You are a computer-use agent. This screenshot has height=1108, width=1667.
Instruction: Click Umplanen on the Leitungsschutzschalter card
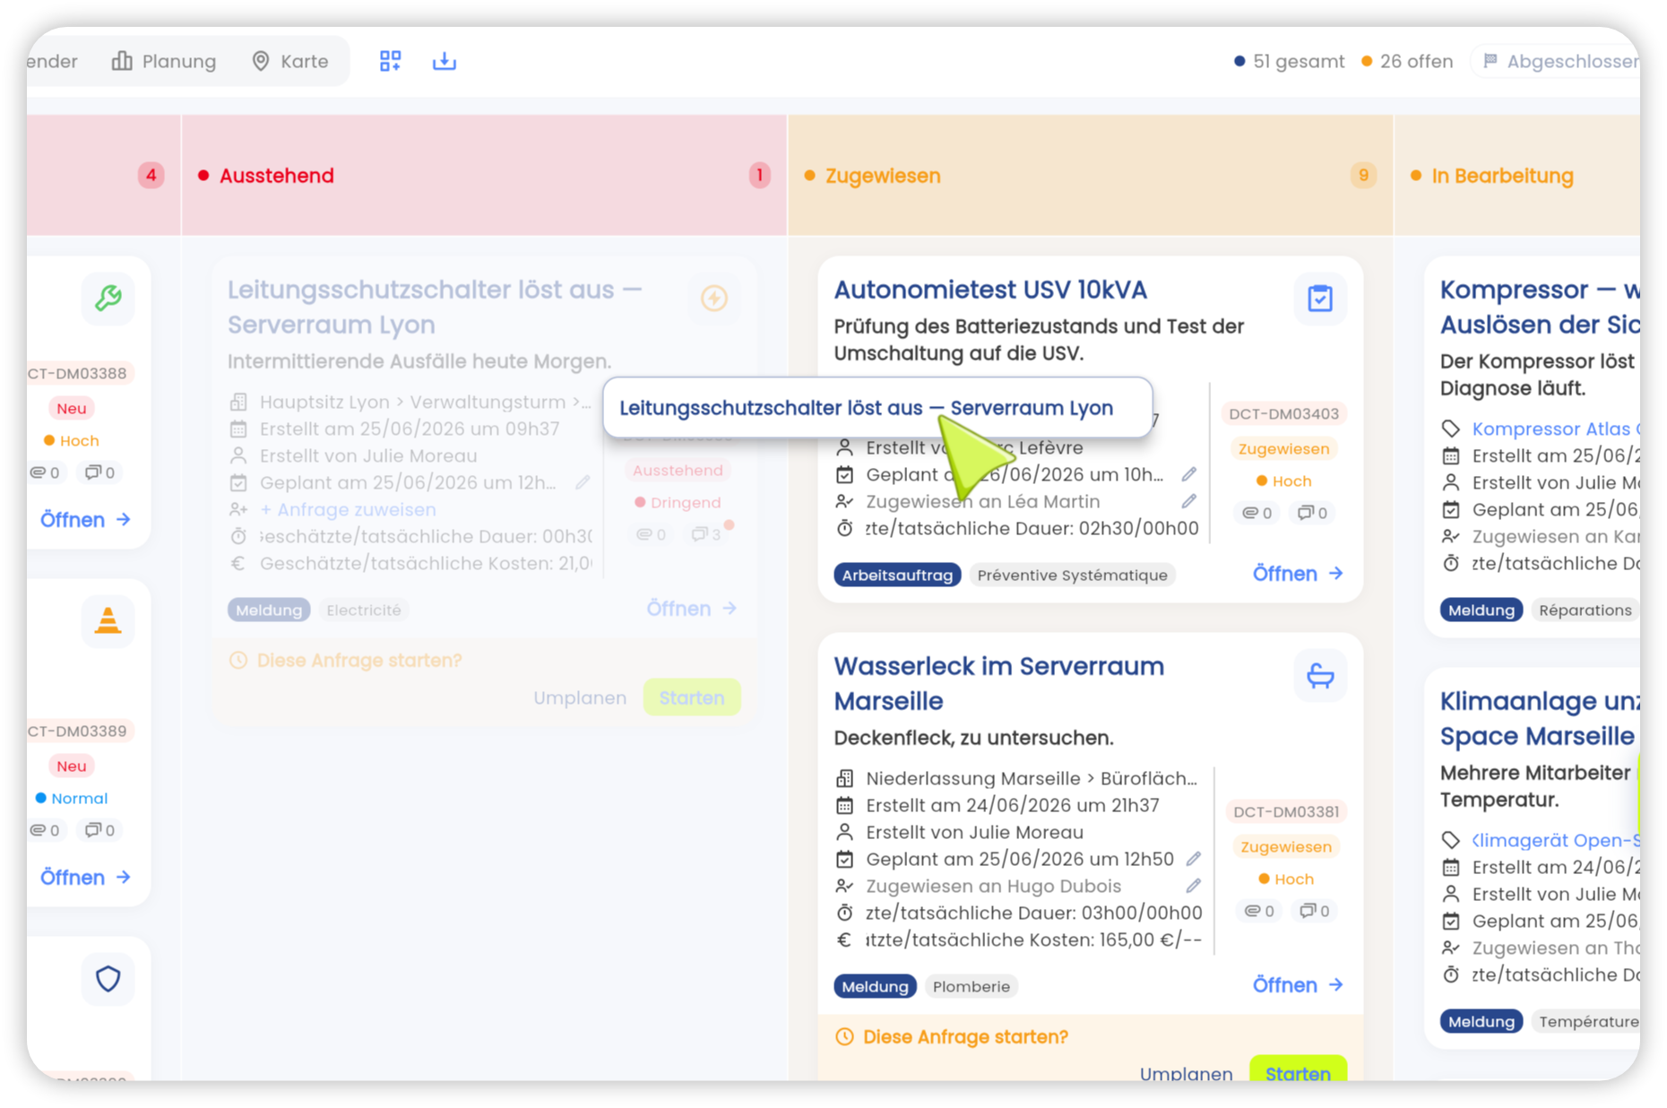tap(580, 697)
